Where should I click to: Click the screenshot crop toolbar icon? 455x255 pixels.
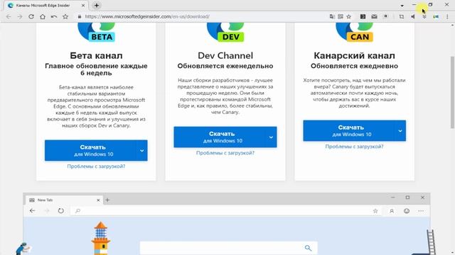402,17
